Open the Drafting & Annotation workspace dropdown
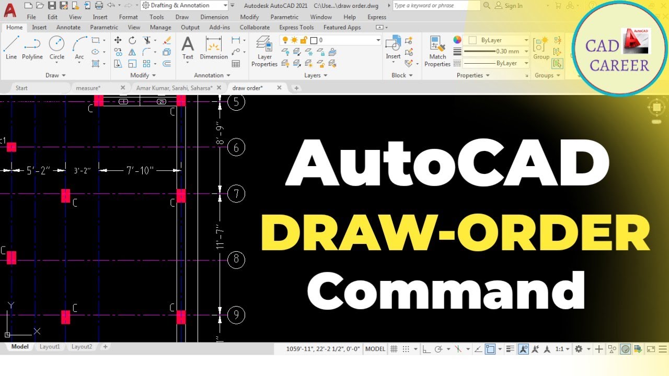This screenshot has width=669, height=376. [185, 5]
